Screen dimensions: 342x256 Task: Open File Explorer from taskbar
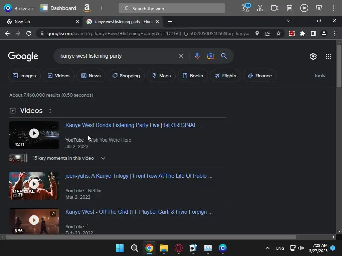[164, 248]
